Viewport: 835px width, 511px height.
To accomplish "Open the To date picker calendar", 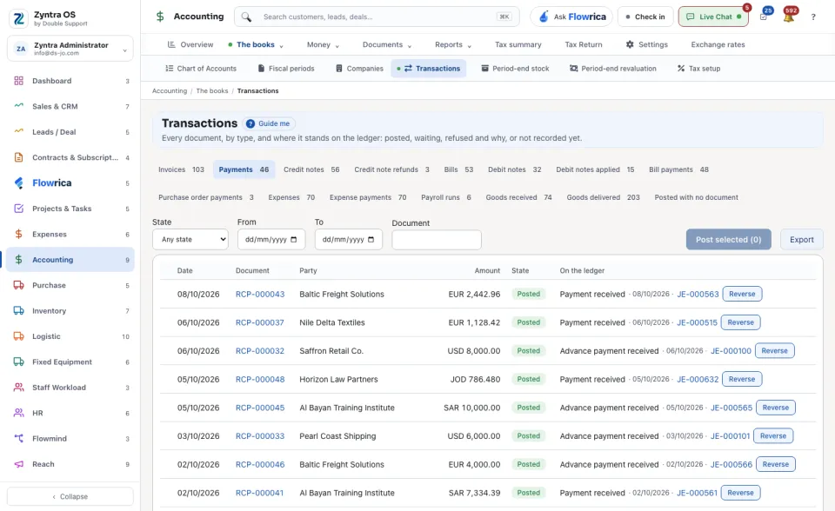I will pos(371,240).
